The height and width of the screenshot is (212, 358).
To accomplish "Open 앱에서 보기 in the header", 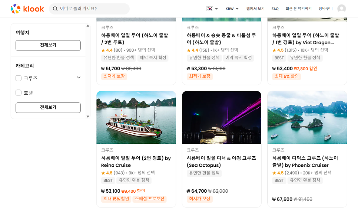I will coord(255,9).
